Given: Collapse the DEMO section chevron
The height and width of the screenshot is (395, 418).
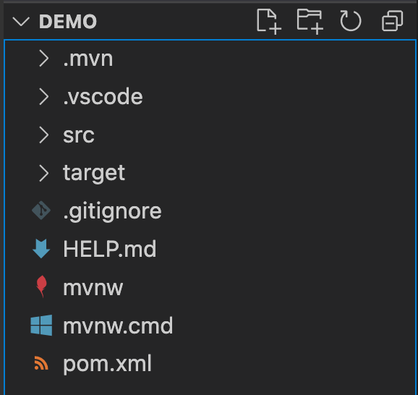Looking at the screenshot, I should tap(21, 21).
